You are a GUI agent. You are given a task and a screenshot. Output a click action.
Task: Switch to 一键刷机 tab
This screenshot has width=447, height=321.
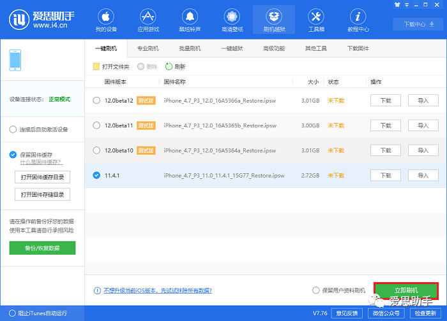click(x=106, y=48)
